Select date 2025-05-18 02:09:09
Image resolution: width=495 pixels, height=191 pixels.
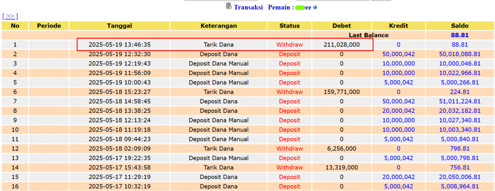119,149
